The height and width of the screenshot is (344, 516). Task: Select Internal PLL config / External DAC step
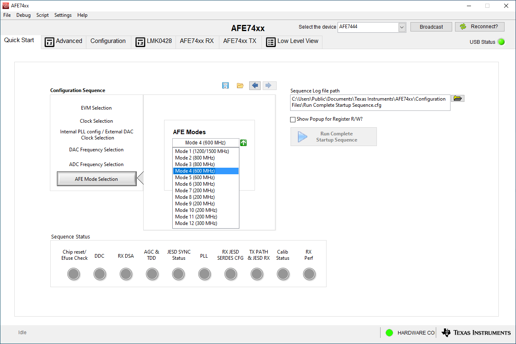coord(97,135)
